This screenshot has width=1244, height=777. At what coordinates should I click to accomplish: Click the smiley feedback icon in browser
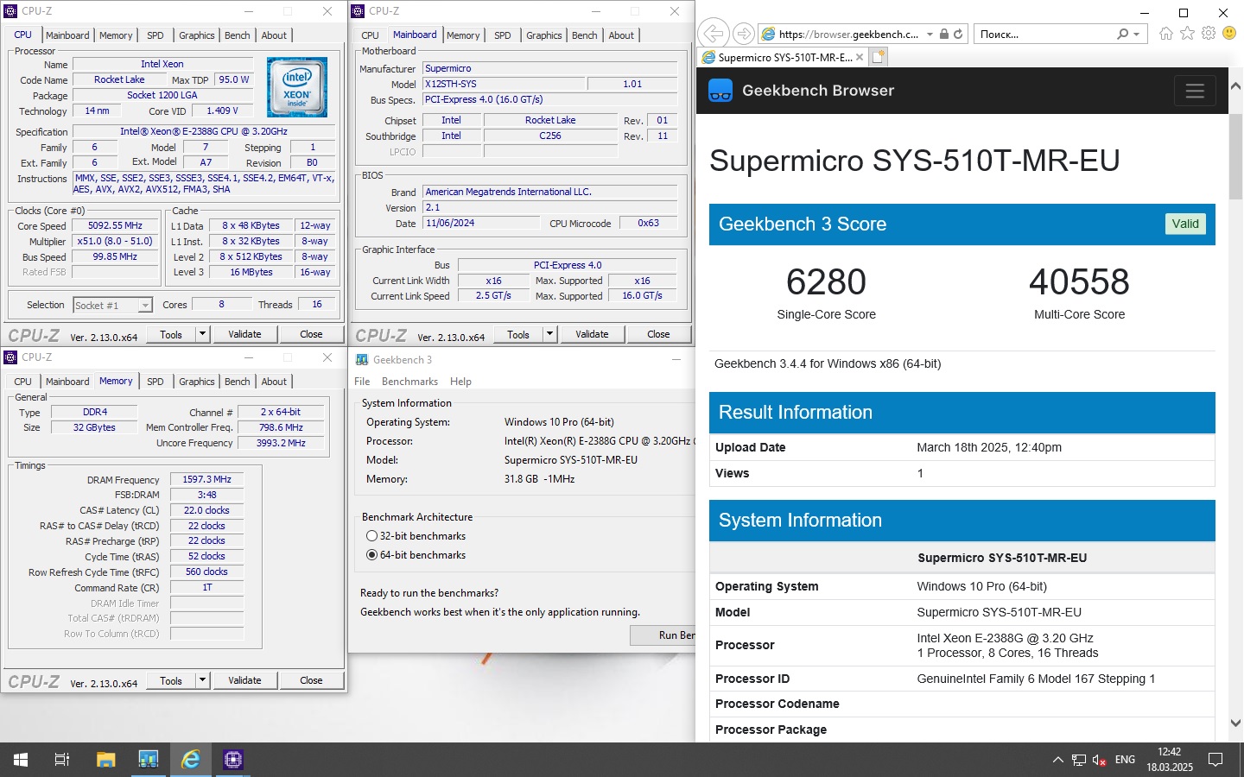(1229, 34)
